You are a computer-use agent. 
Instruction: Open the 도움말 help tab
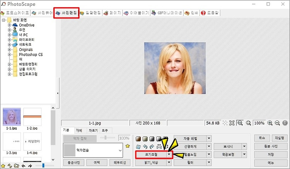[210, 13]
